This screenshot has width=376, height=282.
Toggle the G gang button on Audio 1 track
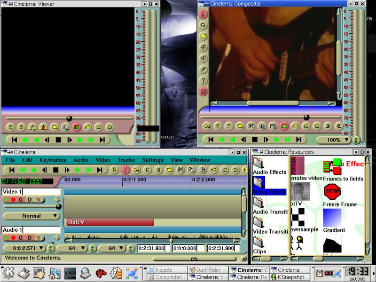point(21,238)
